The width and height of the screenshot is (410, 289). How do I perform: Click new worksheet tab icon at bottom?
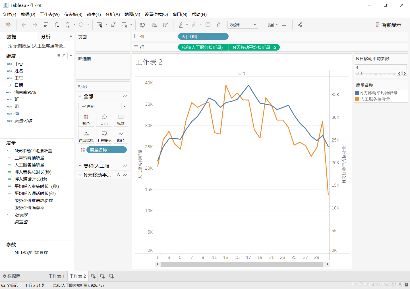coord(93,276)
